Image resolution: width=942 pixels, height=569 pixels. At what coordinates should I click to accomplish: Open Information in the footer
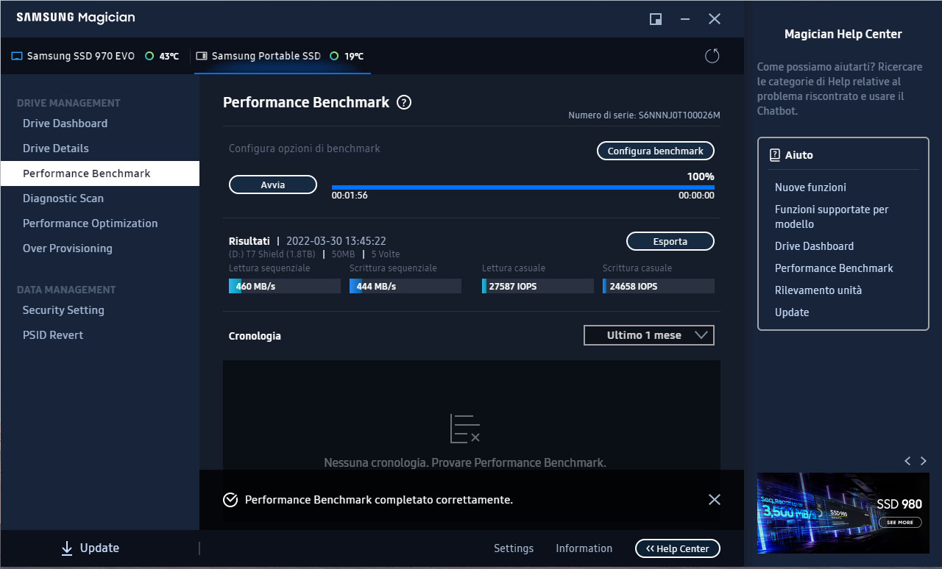point(584,548)
